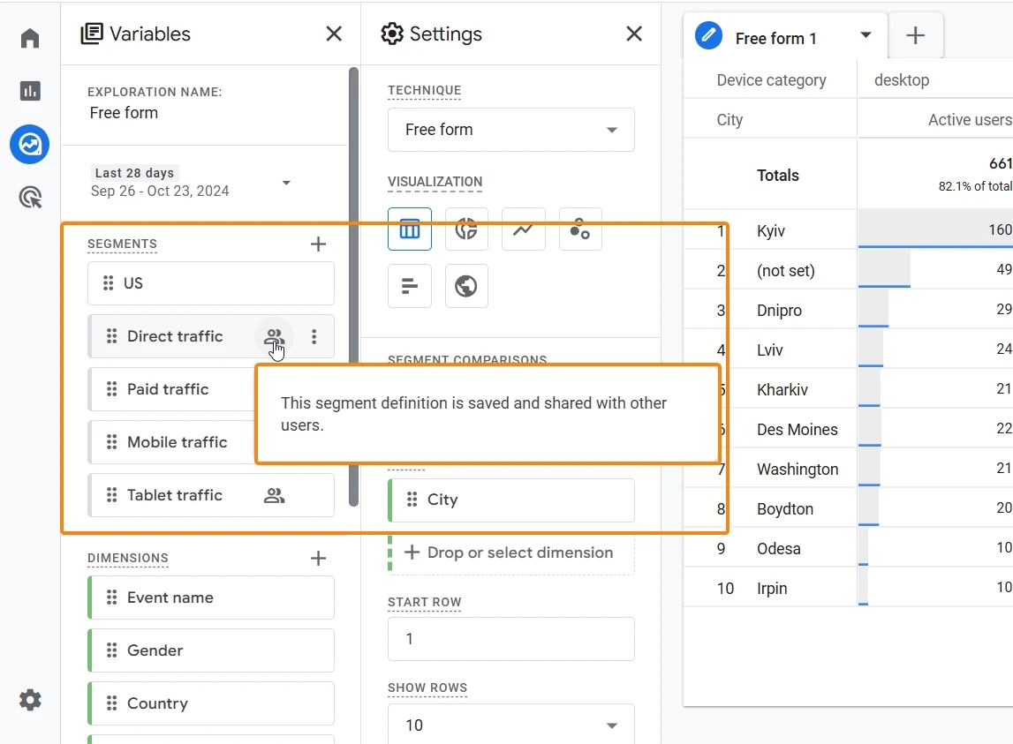Click City row dimension chip
The image size is (1013, 744).
[511, 500]
